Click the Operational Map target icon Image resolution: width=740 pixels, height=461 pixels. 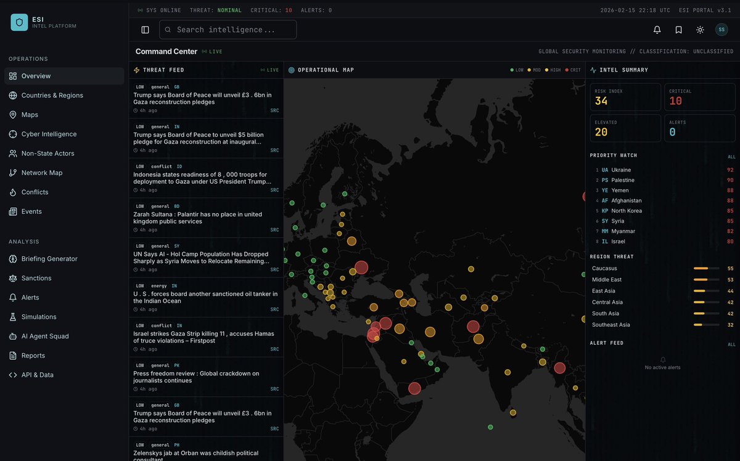tap(292, 70)
